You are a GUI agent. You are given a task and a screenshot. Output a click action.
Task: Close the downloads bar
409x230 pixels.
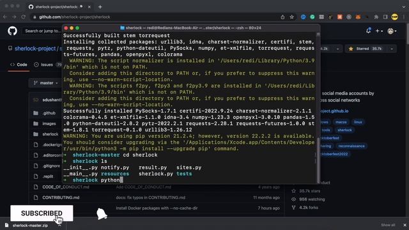point(405,225)
